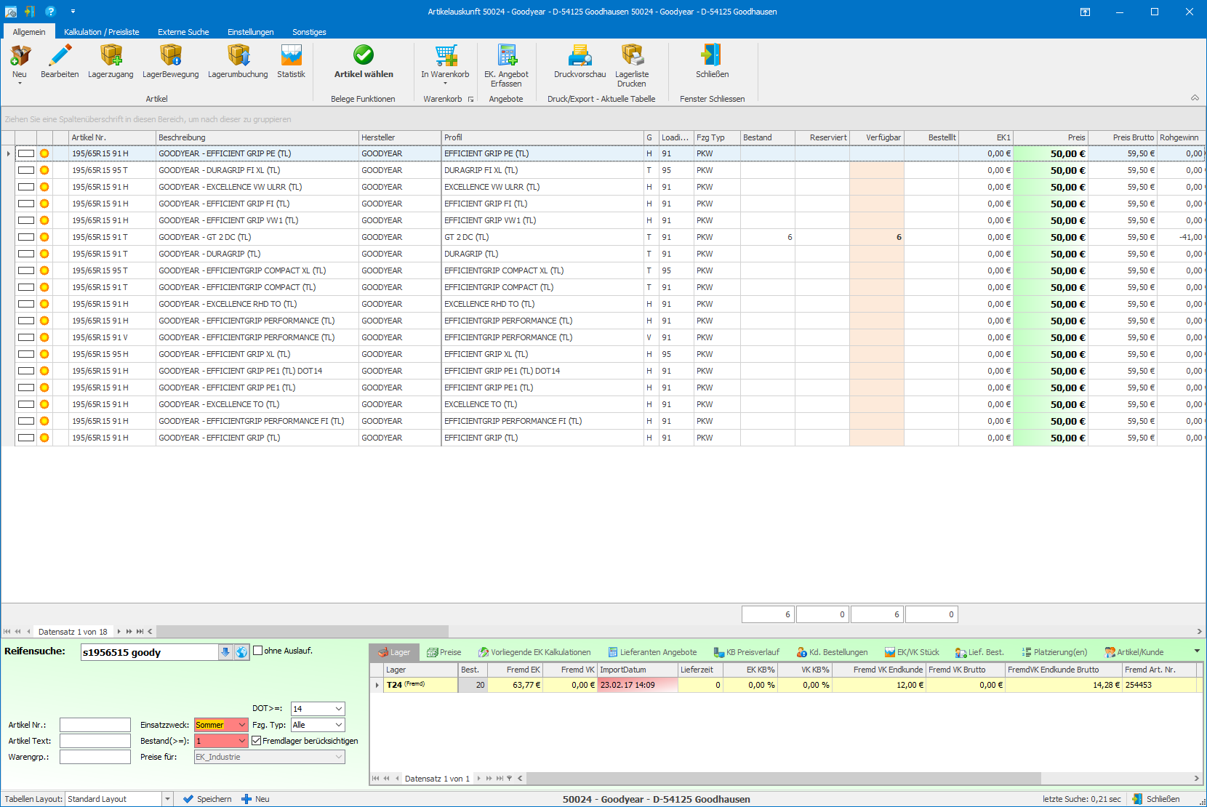Click Schließen in status bar

(1156, 799)
